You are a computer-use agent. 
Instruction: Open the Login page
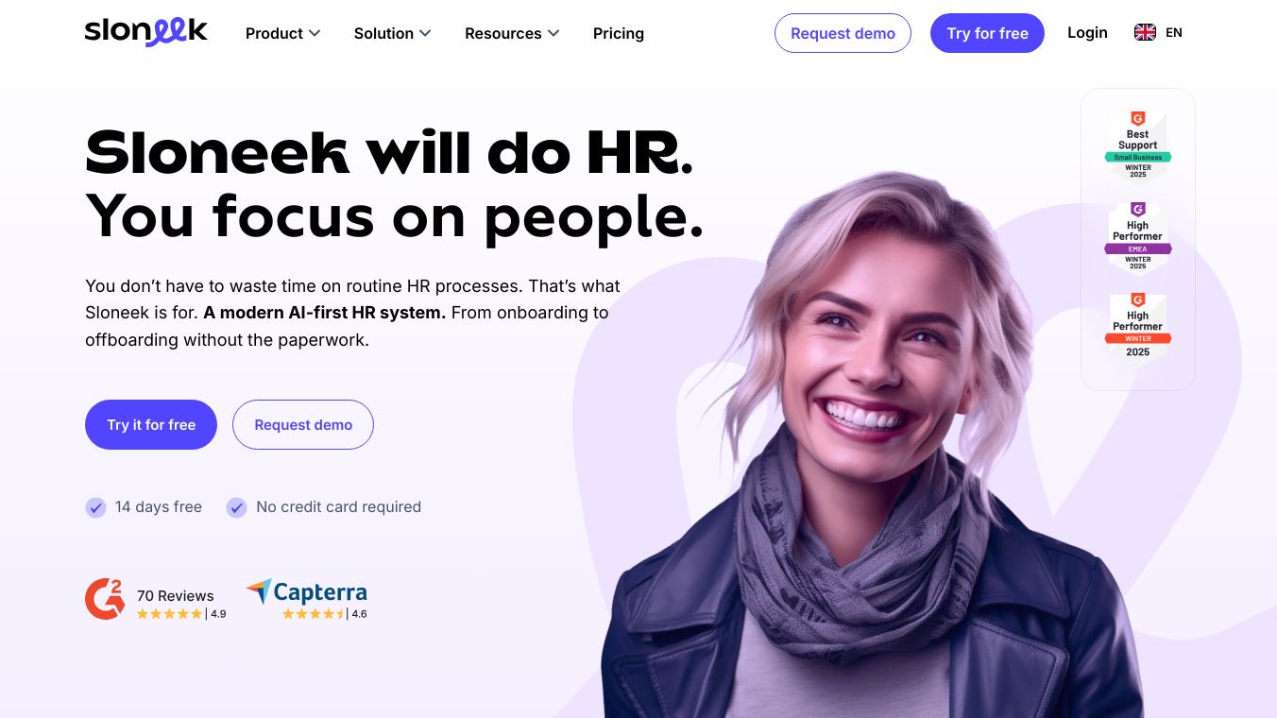click(1087, 32)
